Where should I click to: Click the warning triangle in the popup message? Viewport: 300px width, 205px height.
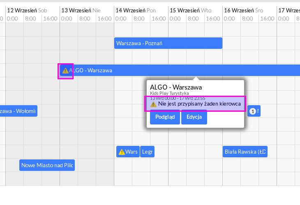coord(153,104)
